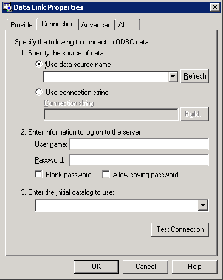The width and height of the screenshot is (223, 280).
Task: Open Help for this dialog
Action: (x=194, y=267)
